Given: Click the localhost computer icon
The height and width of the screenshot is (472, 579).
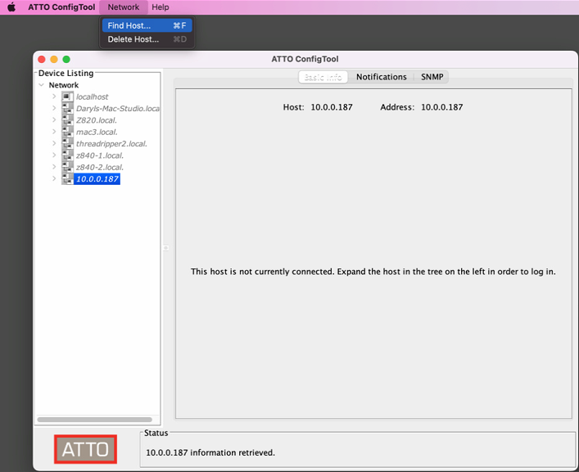Looking at the screenshot, I should 67,97.
